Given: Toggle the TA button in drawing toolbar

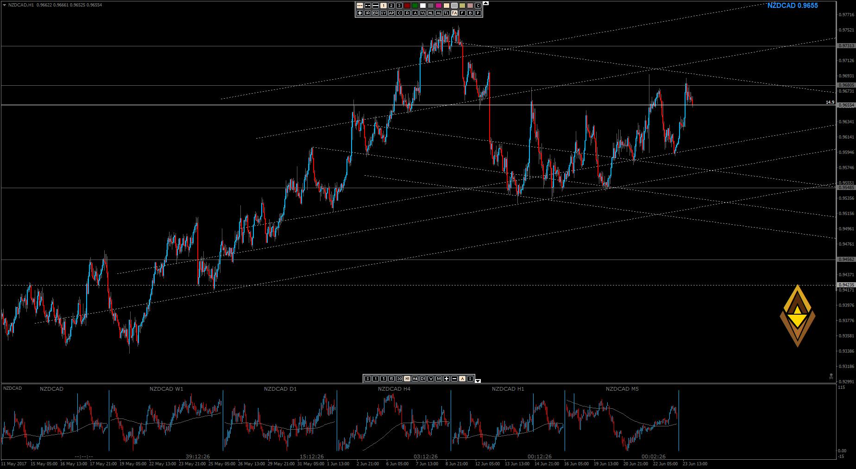Looking at the screenshot, I should coord(454,13).
